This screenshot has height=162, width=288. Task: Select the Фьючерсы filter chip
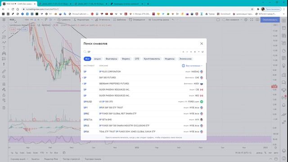(111, 59)
